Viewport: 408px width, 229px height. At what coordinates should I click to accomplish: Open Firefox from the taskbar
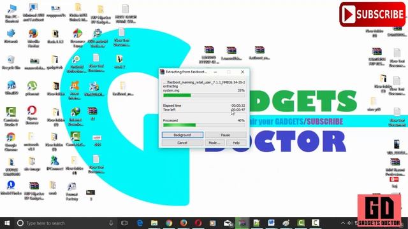184,223
